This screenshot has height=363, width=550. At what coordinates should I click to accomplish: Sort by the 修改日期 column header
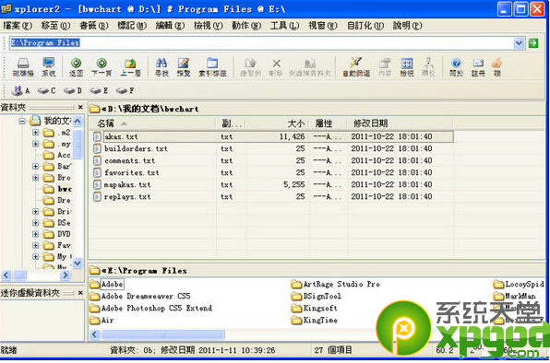(x=400, y=123)
